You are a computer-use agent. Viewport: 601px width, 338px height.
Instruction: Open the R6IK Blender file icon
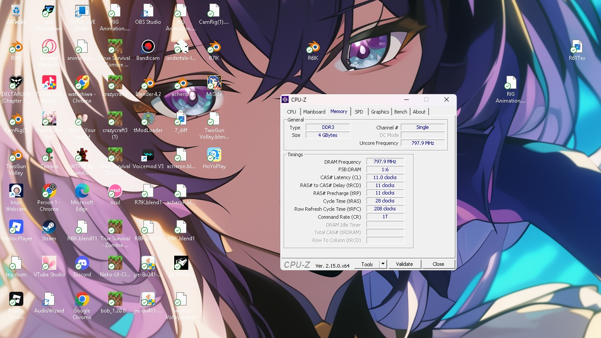tap(313, 50)
